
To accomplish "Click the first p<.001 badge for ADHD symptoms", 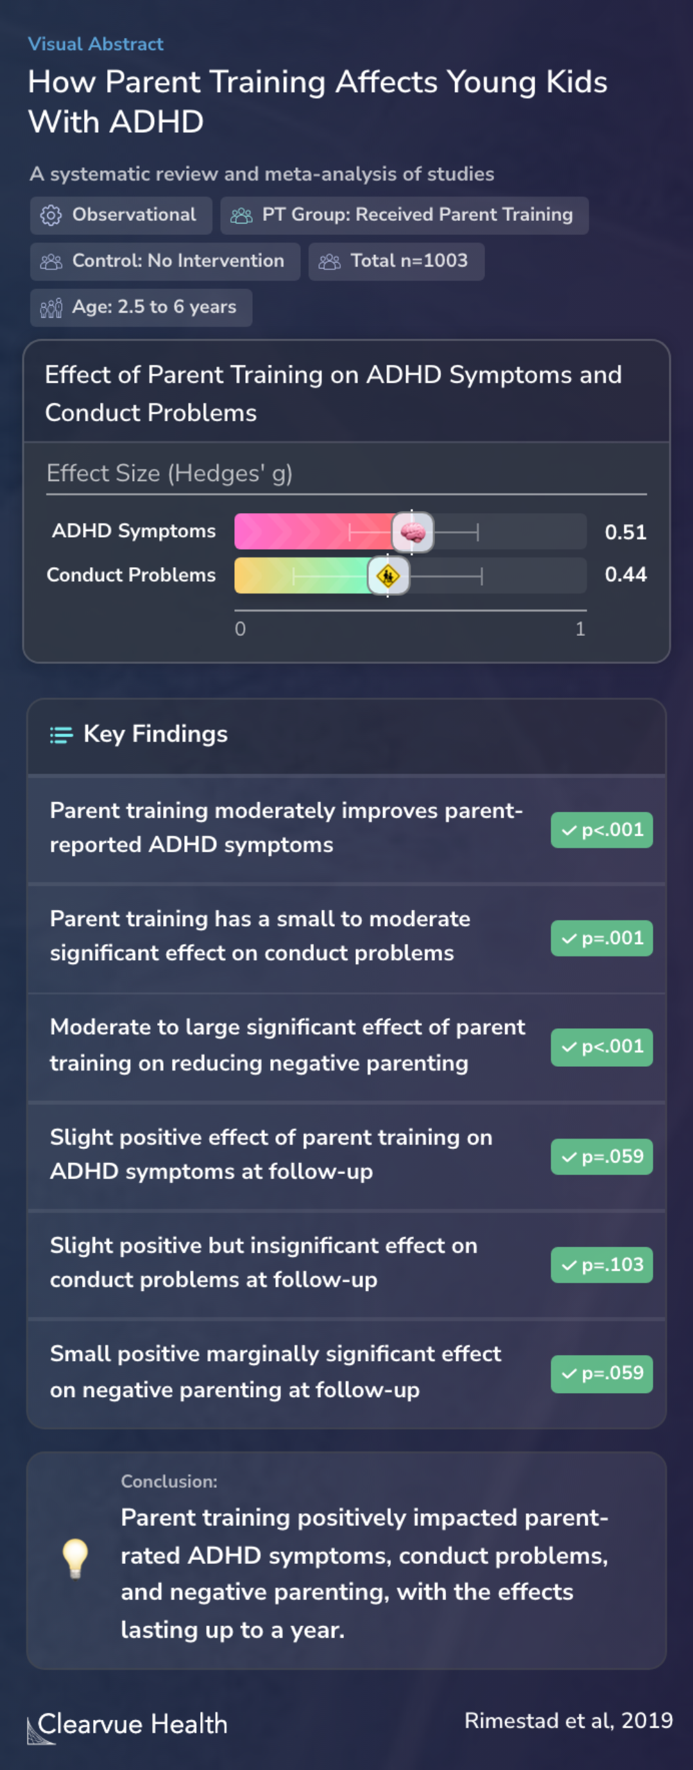I will coord(601,830).
